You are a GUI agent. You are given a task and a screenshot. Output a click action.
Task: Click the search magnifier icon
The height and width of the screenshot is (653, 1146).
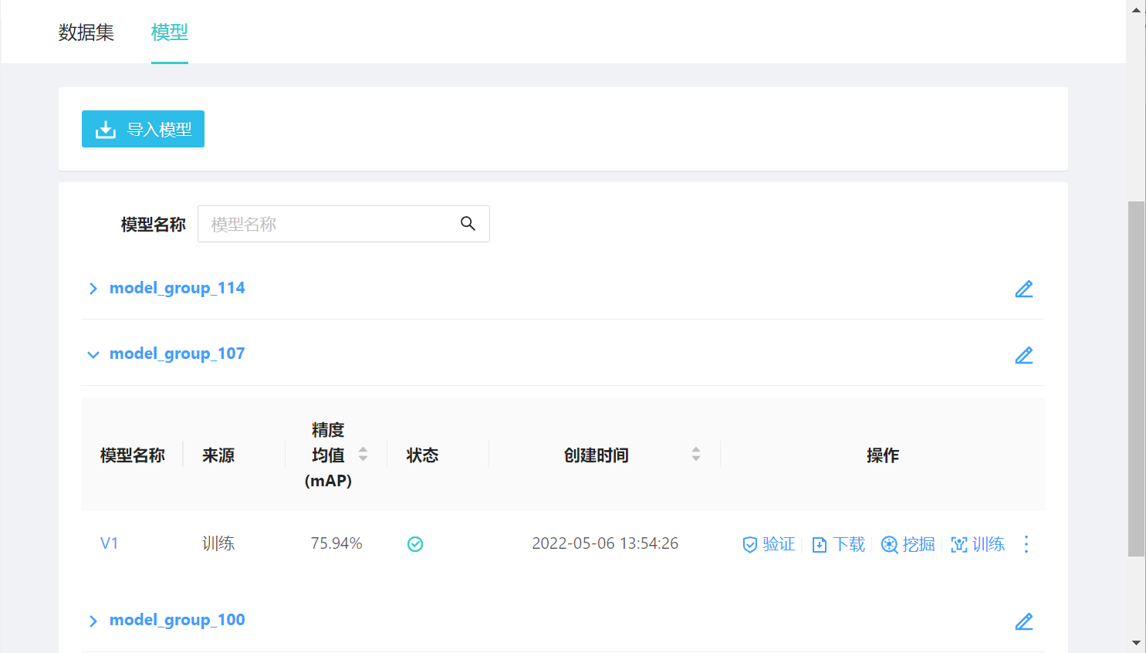[x=468, y=224]
